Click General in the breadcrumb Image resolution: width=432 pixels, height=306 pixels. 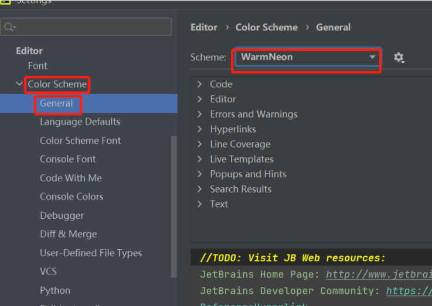333,27
